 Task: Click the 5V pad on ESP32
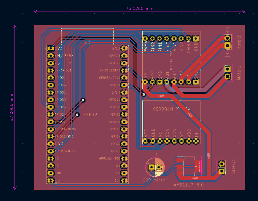click(x=51, y=181)
